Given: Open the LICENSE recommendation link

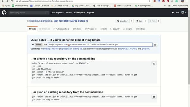Looking at the screenshot, I should point(133,49).
